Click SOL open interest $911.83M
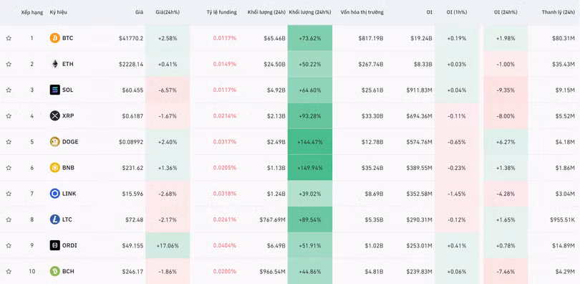 (419, 90)
